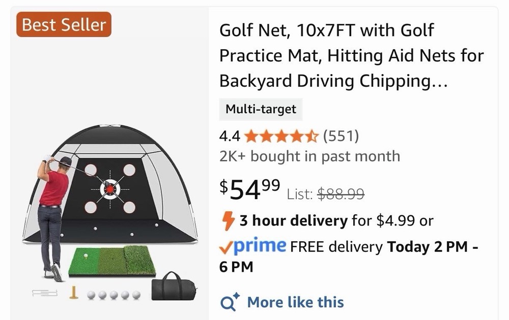Open More like this

(295, 302)
